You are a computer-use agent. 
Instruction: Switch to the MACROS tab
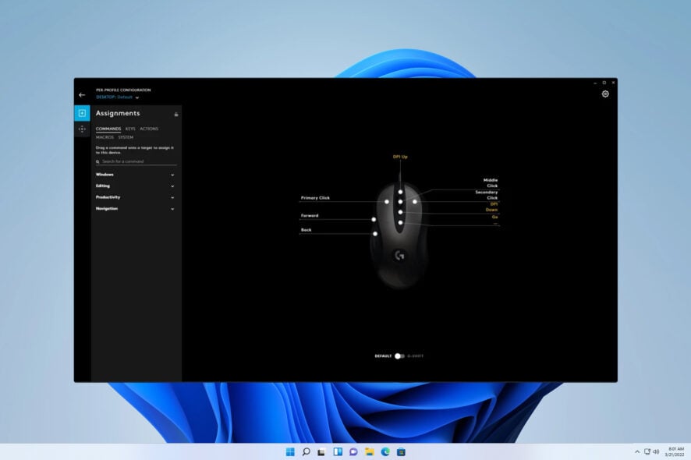(105, 137)
